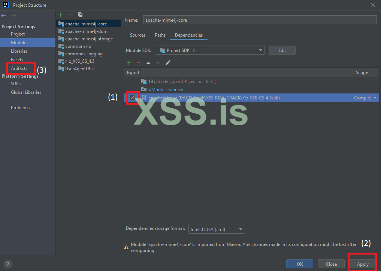The height and width of the screenshot is (271, 381).
Task: Move the dependency down with the down arrow
Action: pyautogui.click(x=158, y=63)
